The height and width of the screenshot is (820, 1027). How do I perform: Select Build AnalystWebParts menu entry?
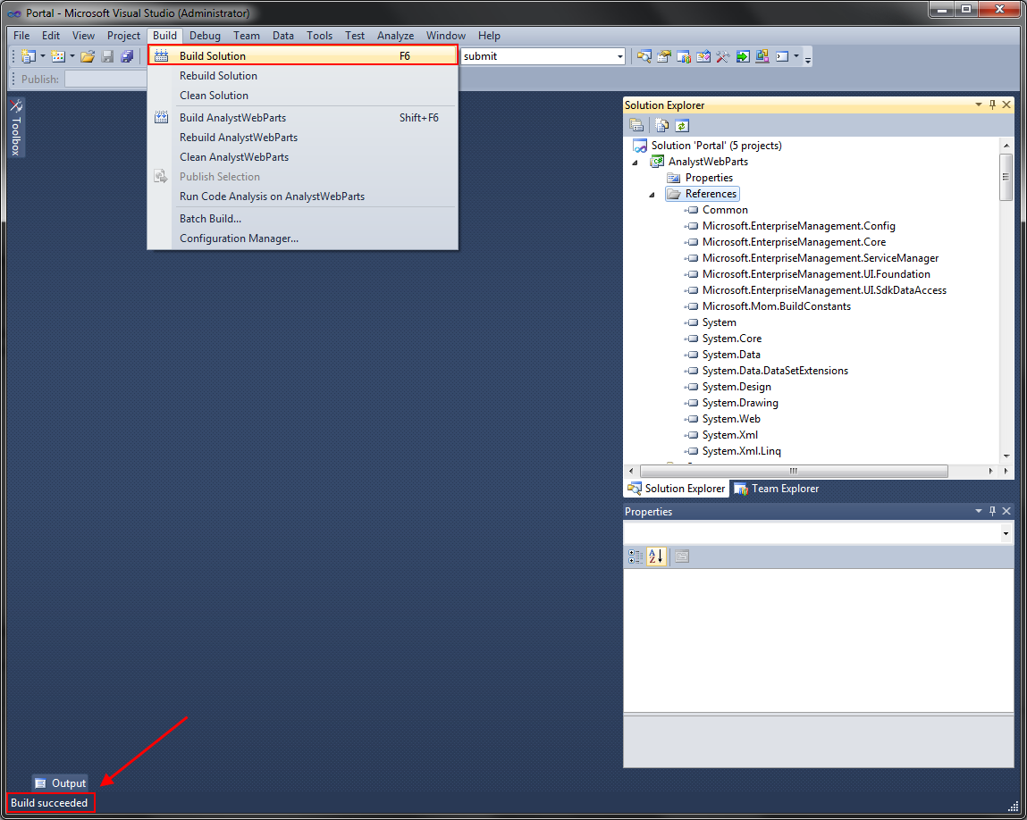point(303,118)
